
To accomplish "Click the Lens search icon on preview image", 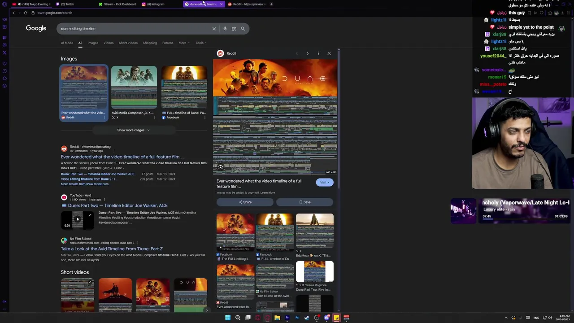I will point(220,167).
